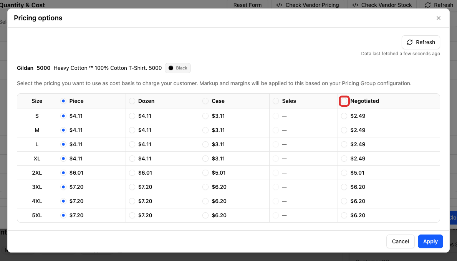This screenshot has height=261, width=457.
Task: Choose Case price for size 4XL
Action: pyautogui.click(x=205, y=201)
